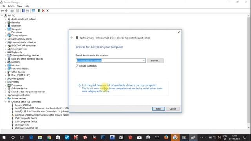The height and width of the screenshot is (141, 251).
Task: Click the Forward arrow in Device Manager toolbar
Action: tap(6, 11)
